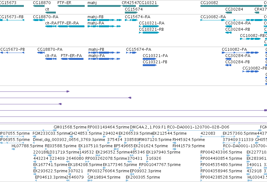Click the mahj-RB transcript label
The image size is (267, 182).
pos(95,17)
